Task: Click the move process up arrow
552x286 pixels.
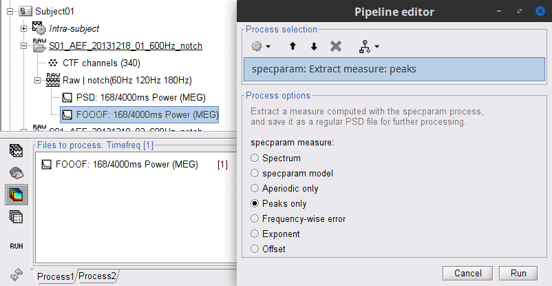Action: pos(292,46)
